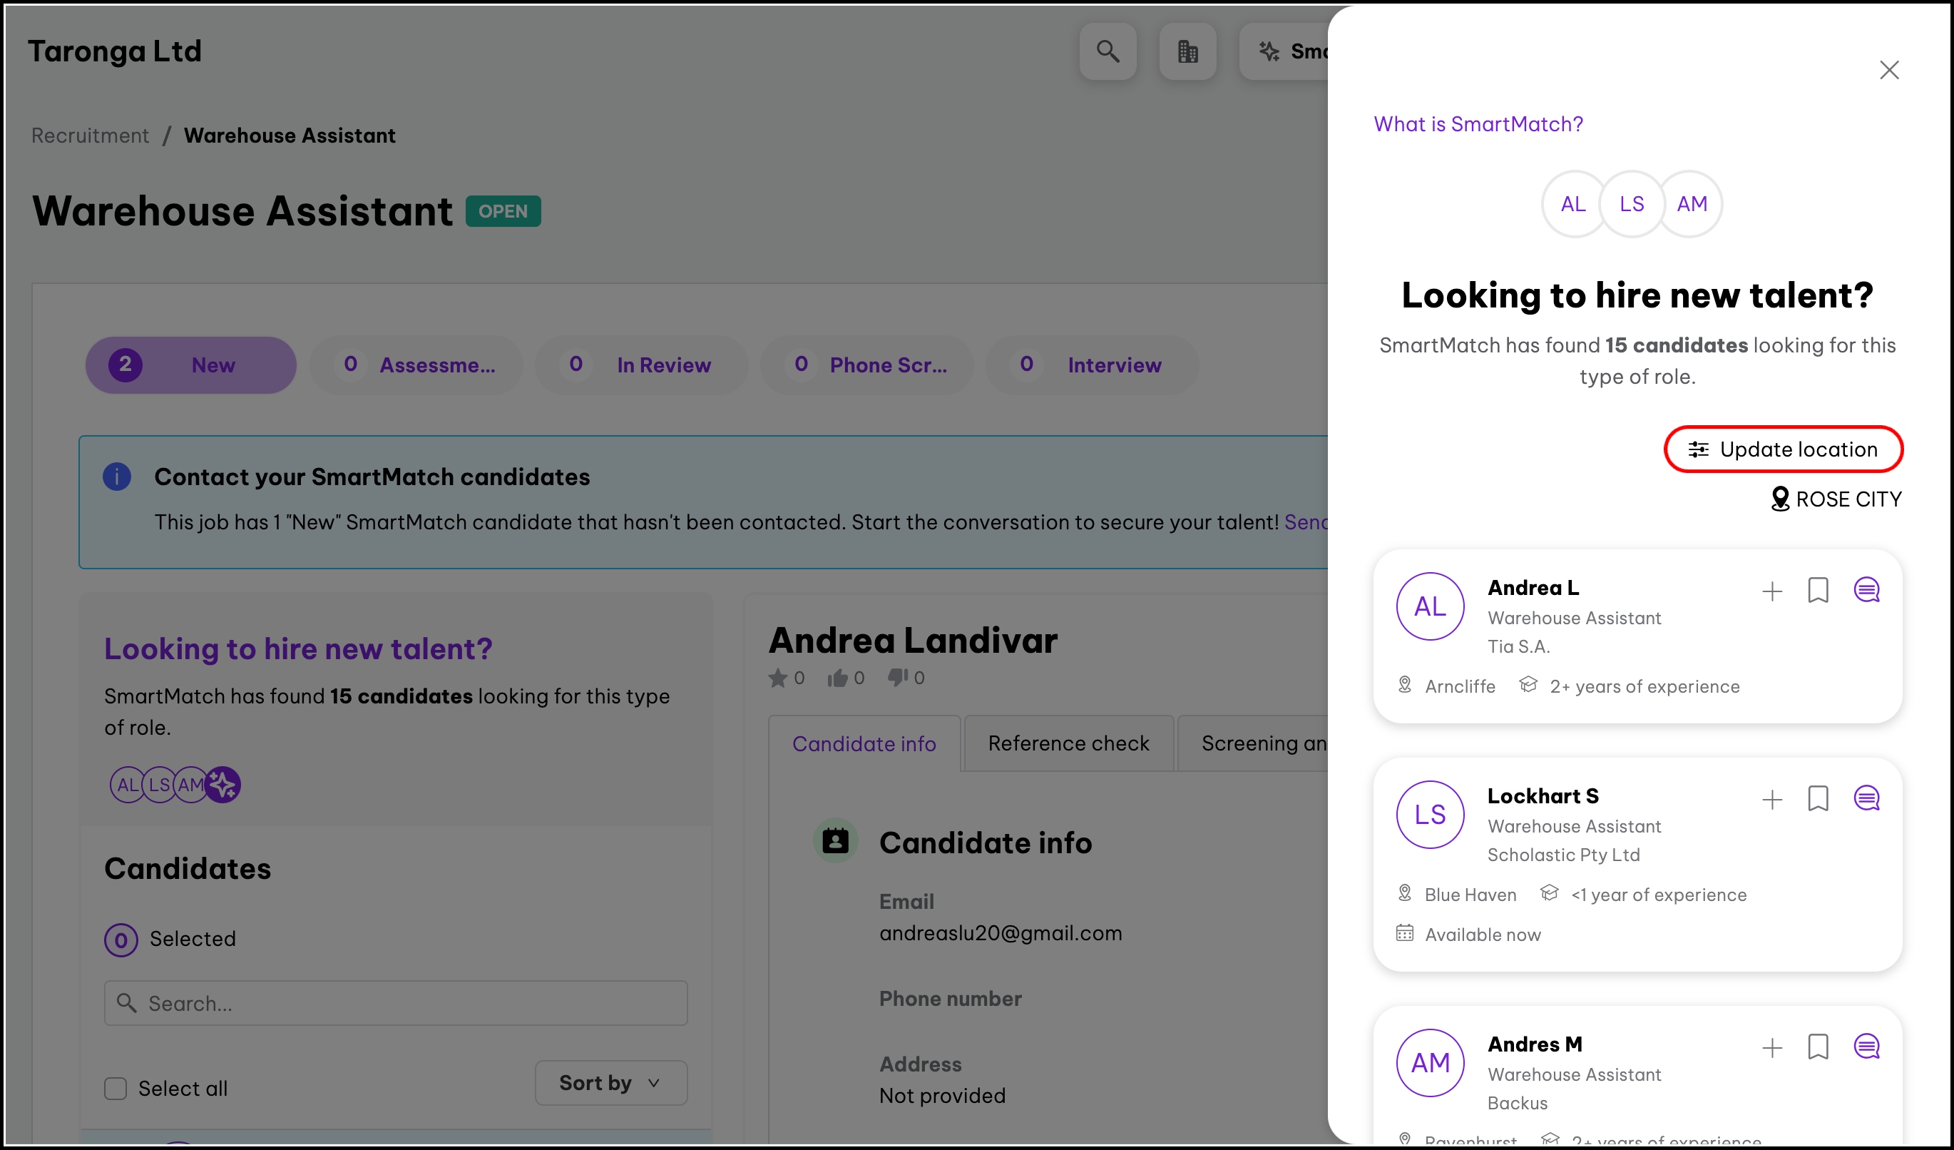Bookmark candidate Andrea L
The image size is (1954, 1150).
coord(1818,590)
